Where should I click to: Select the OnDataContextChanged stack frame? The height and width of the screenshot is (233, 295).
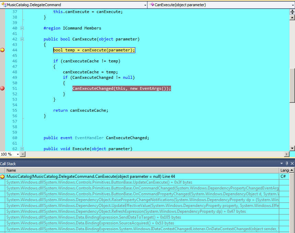pyautogui.click(x=142, y=229)
